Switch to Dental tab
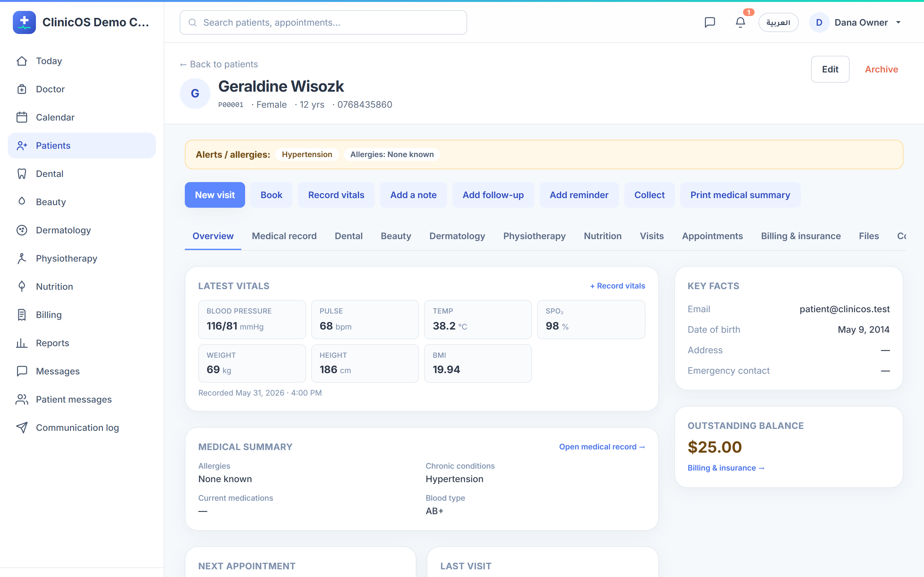924x577 pixels. [x=349, y=236]
